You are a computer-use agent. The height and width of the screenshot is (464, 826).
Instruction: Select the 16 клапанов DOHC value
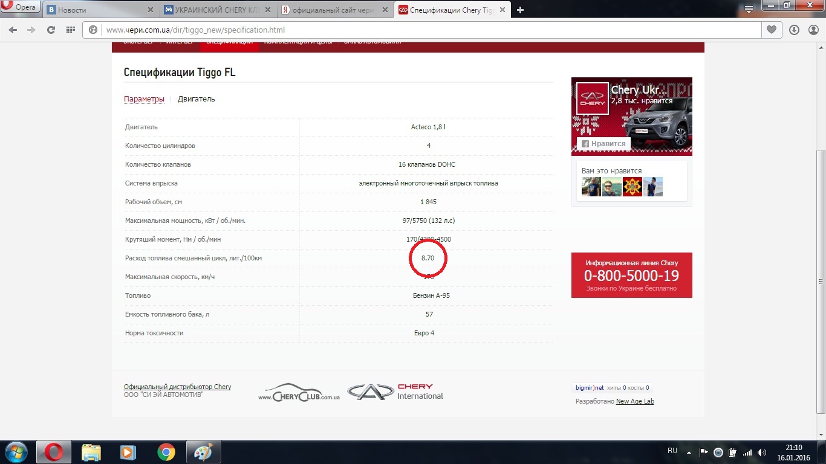428,164
